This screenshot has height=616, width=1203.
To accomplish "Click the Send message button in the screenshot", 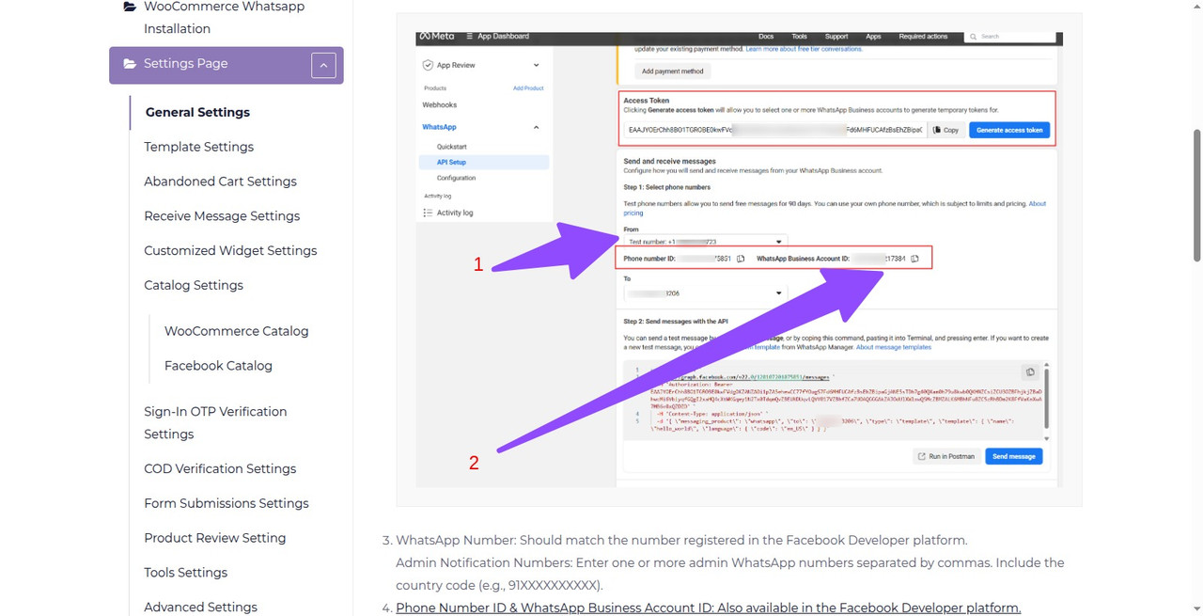I will point(1013,457).
